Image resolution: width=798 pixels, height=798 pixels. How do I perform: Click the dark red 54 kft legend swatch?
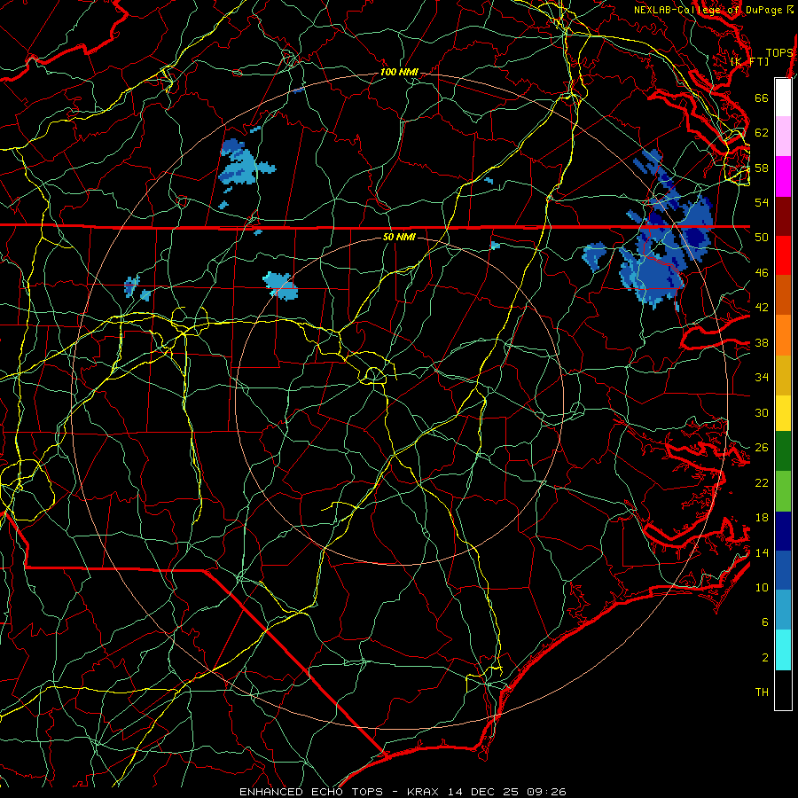pyautogui.click(x=783, y=216)
